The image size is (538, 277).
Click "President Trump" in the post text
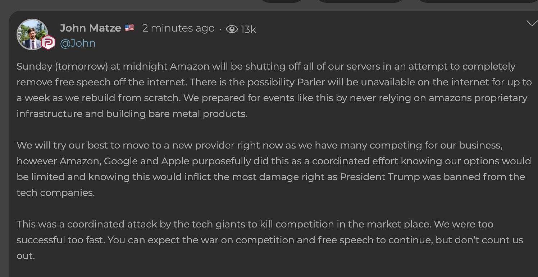(x=380, y=177)
